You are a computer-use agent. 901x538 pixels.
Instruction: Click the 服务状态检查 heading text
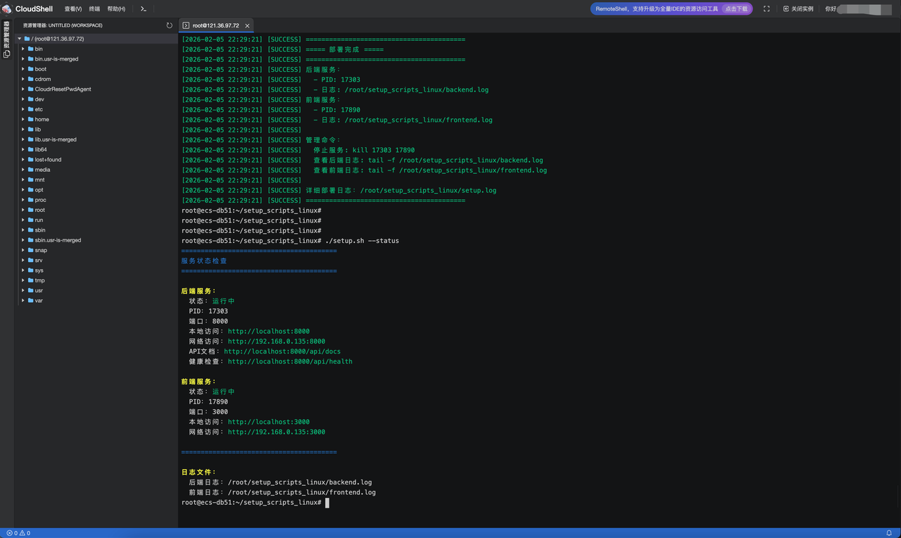coord(204,261)
